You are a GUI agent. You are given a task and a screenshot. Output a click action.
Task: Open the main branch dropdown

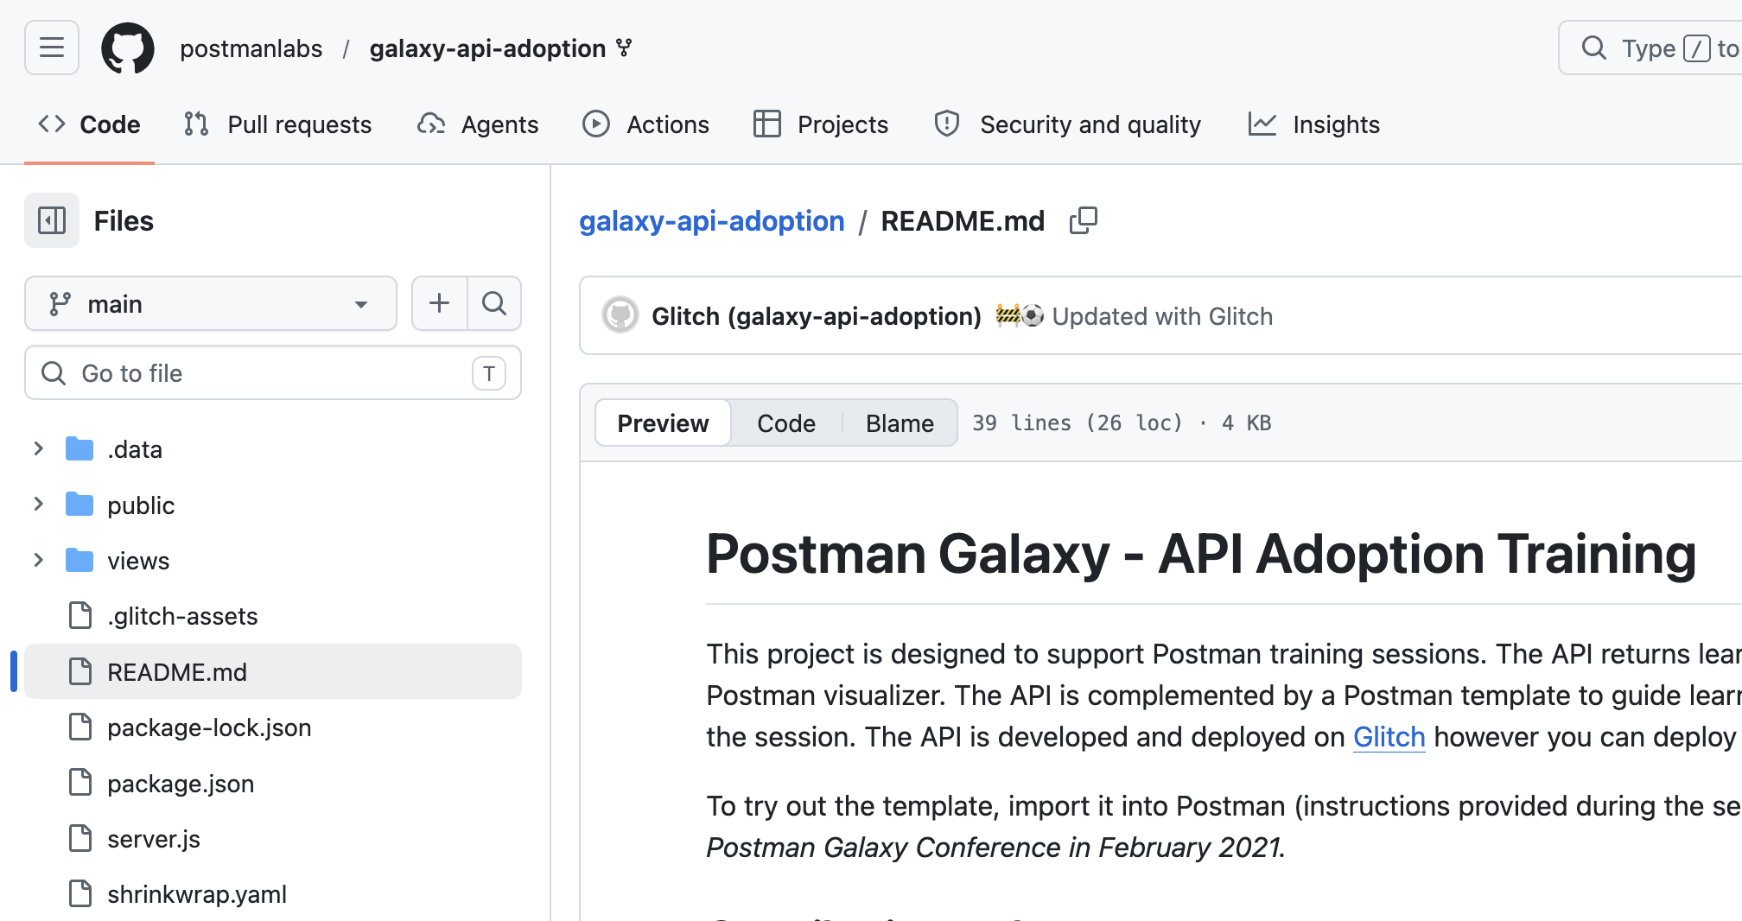point(211,303)
